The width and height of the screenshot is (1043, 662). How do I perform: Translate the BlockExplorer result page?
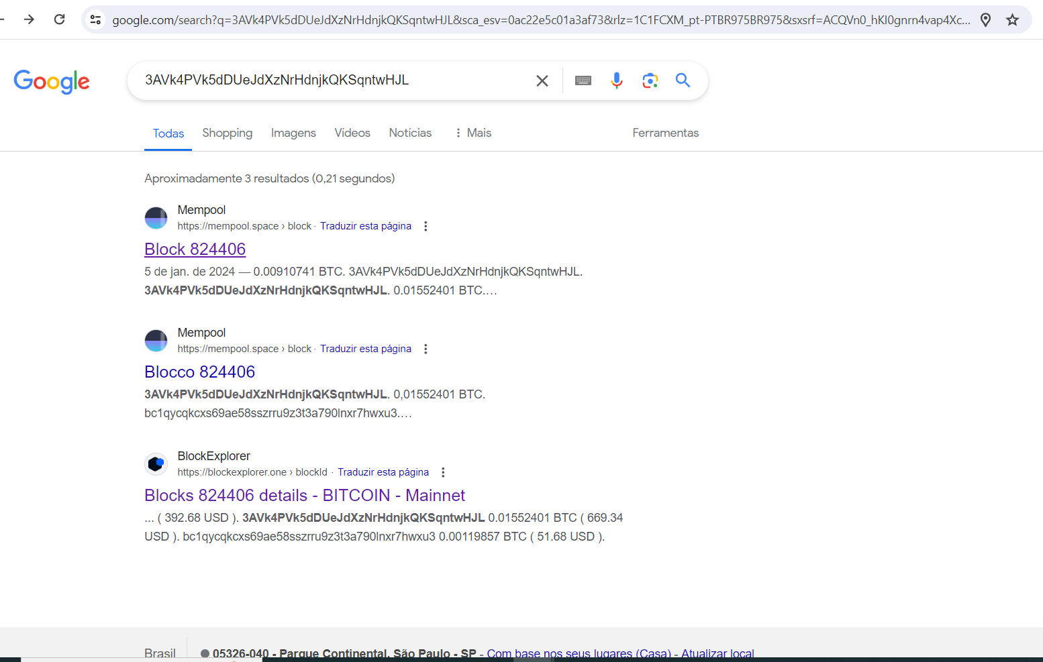(x=383, y=472)
